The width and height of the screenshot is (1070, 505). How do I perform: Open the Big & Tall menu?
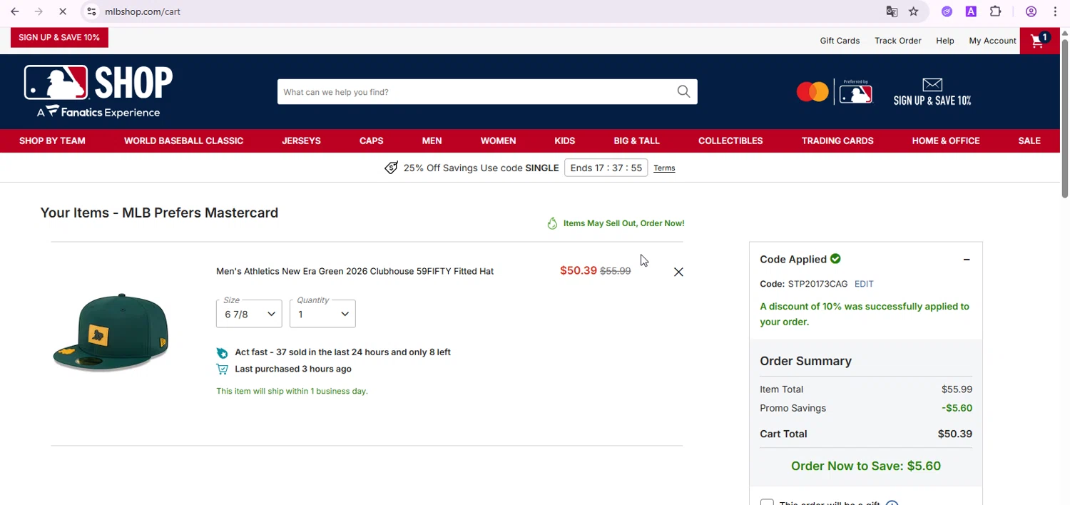(x=636, y=141)
